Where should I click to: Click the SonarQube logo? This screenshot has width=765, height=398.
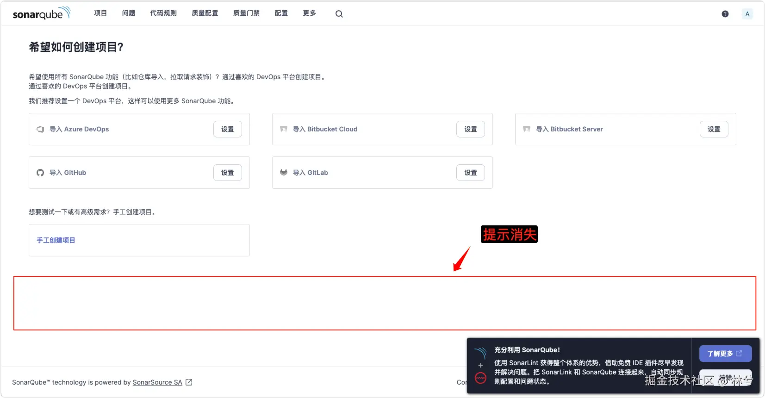42,13
